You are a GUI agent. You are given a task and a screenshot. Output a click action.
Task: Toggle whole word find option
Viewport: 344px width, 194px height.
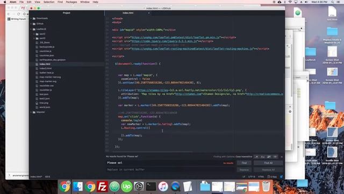pyautogui.click(x=275, y=157)
